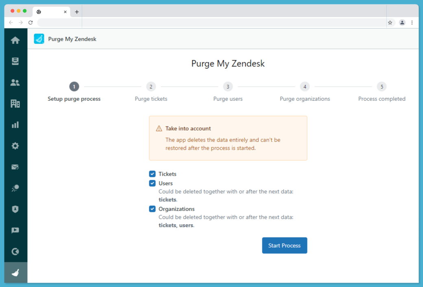
Task: Open the Admin gear icon
Action: pyautogui.click(x=15, y=146)
